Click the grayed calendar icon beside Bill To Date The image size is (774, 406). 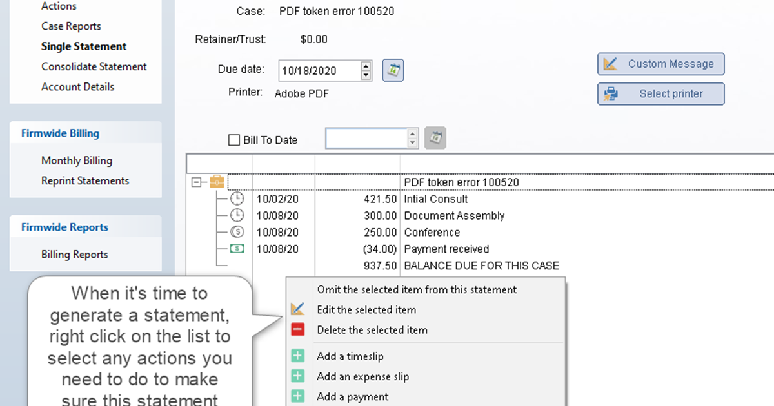435,139
